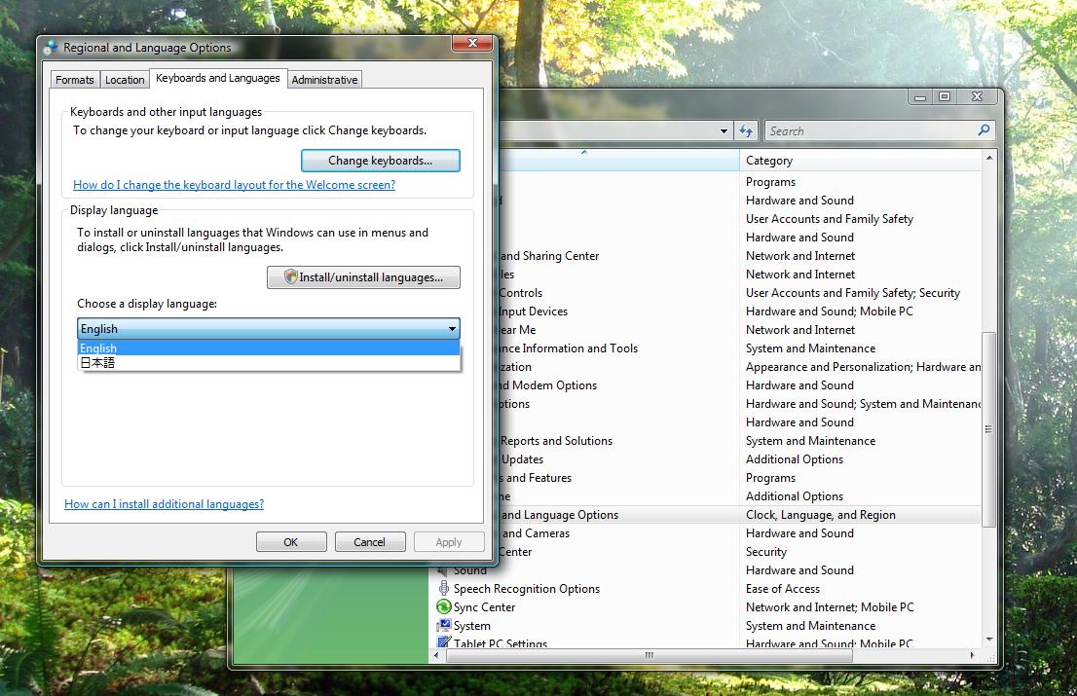Screen dimensions: 1077x696
Task: Open 'How can I install additional languages?' link
Action: [165, 504]
